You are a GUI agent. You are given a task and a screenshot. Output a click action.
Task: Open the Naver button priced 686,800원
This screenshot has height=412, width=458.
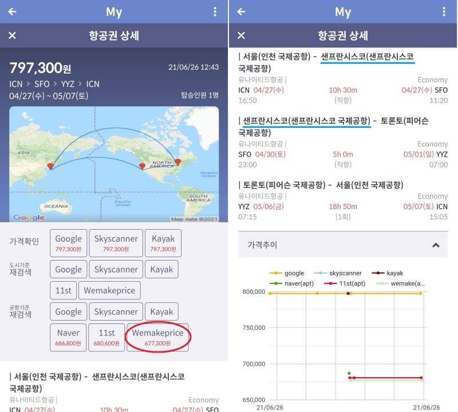[x=68, y=337]
